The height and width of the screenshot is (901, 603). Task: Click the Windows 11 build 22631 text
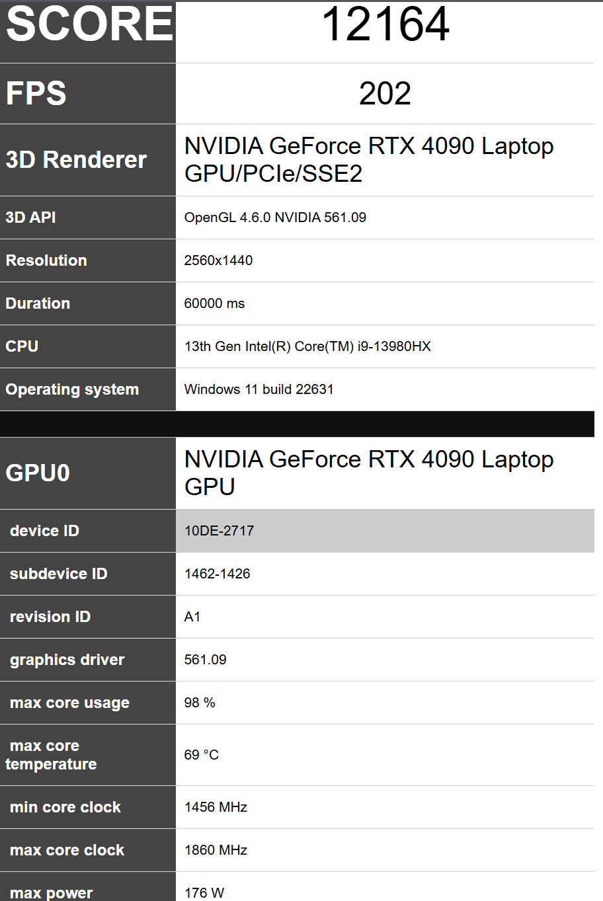(259, 389)
